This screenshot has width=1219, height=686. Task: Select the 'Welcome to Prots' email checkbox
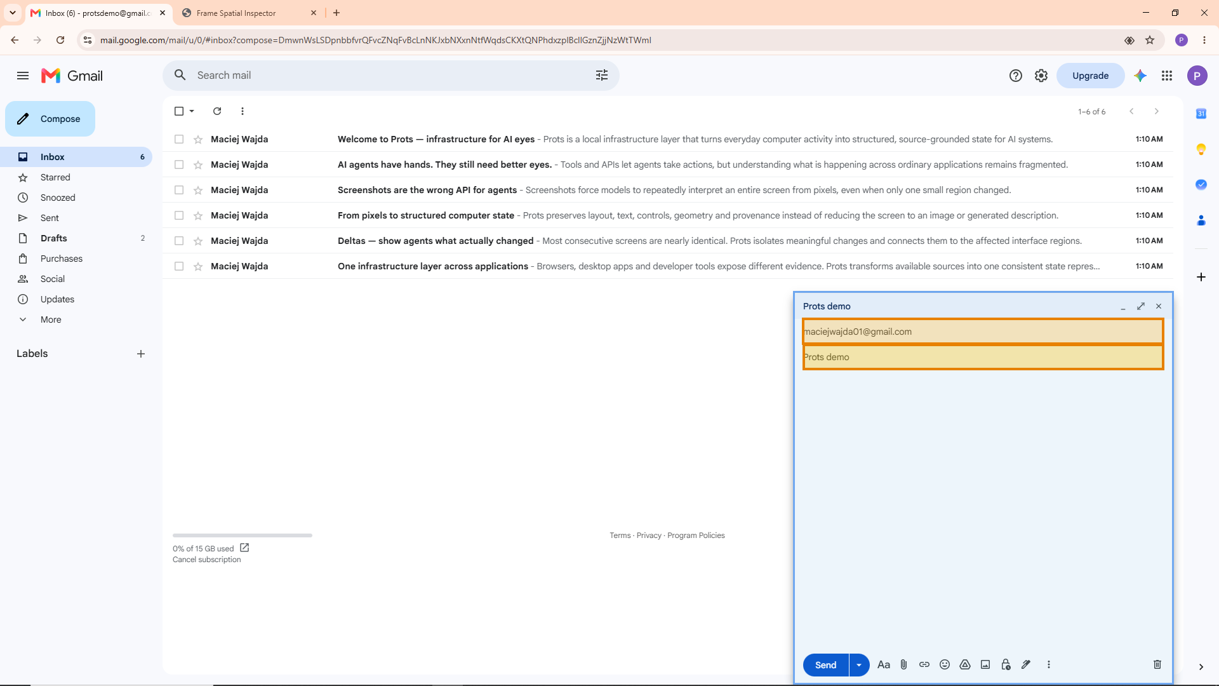179,139
